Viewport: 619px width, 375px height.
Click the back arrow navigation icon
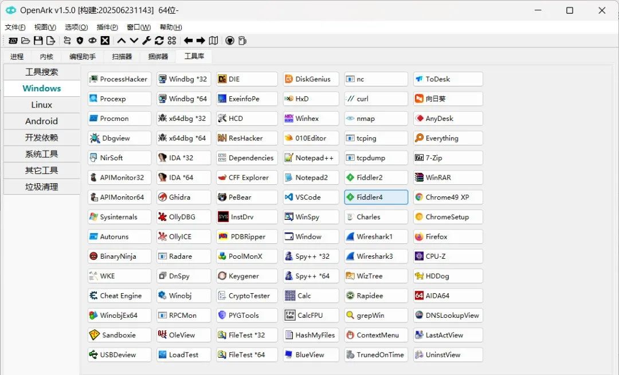(x=187, y=41)
